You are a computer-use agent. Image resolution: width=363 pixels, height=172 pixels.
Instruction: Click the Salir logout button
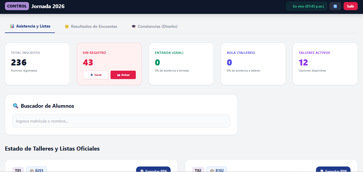(x=351, y=6)
